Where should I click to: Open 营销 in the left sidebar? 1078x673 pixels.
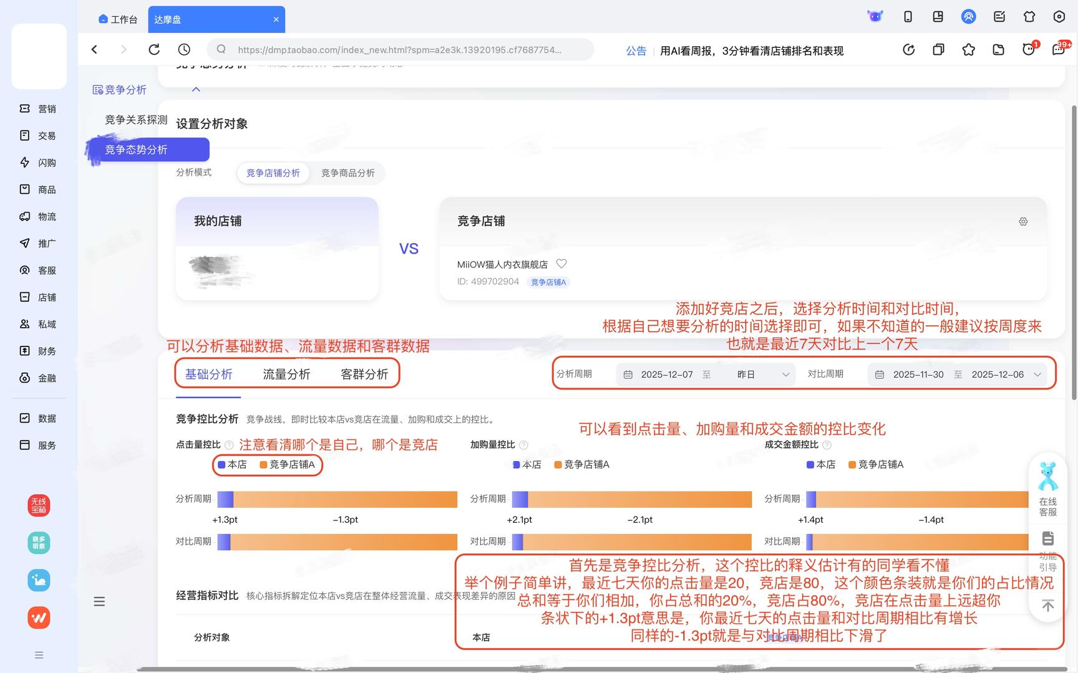(38, 108)
